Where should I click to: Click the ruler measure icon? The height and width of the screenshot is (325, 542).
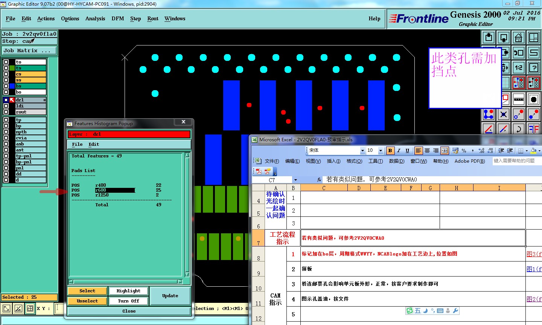point(519,99)
